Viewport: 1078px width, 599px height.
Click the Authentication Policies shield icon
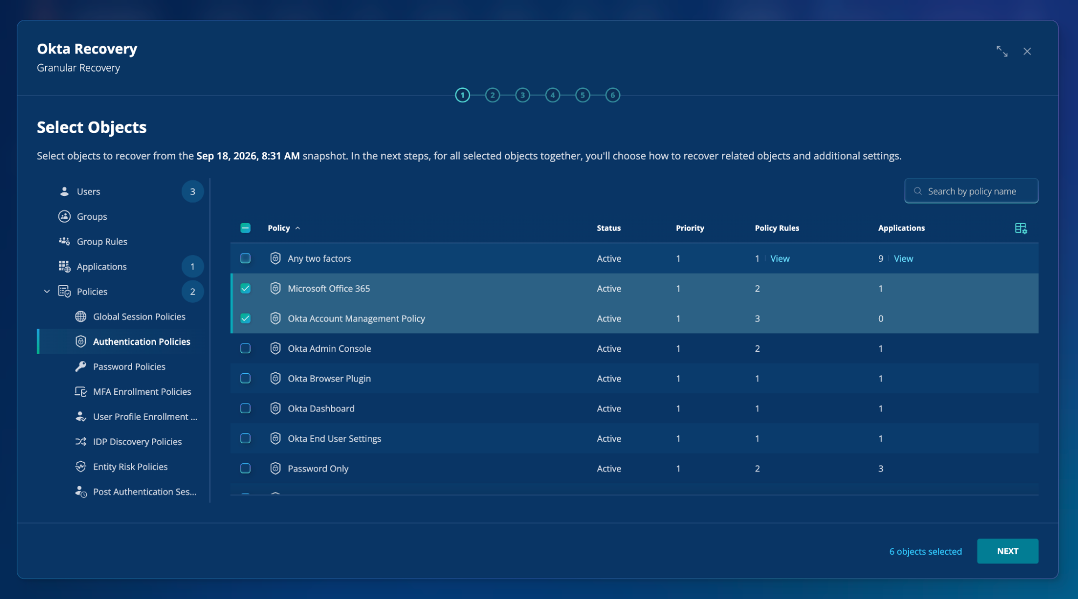81,342
